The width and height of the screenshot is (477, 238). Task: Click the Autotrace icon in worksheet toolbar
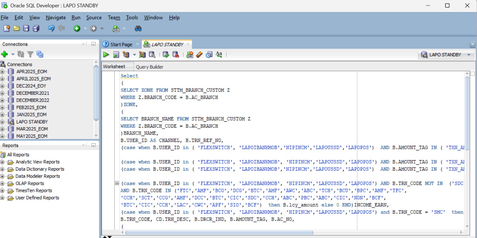click(142, 55)
